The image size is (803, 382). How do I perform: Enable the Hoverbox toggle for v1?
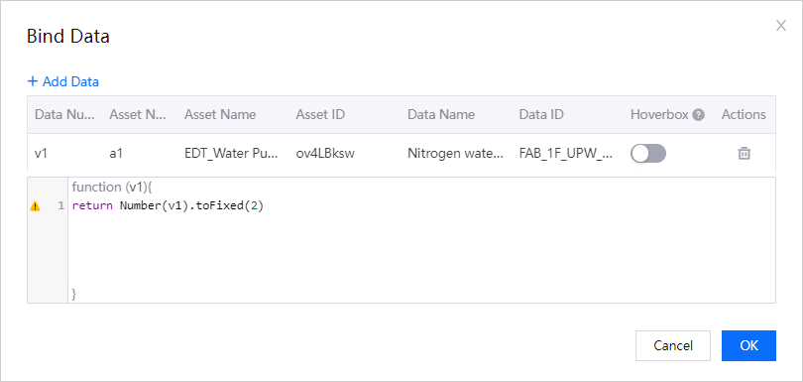(x=647, y=154)
